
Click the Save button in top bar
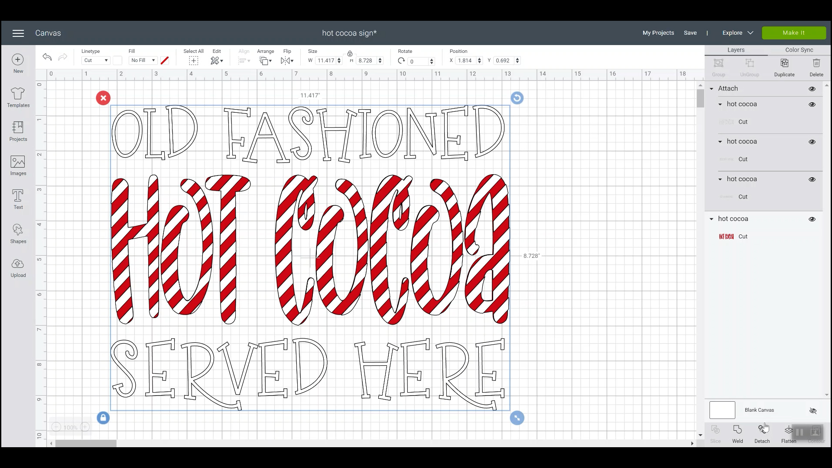690,32
